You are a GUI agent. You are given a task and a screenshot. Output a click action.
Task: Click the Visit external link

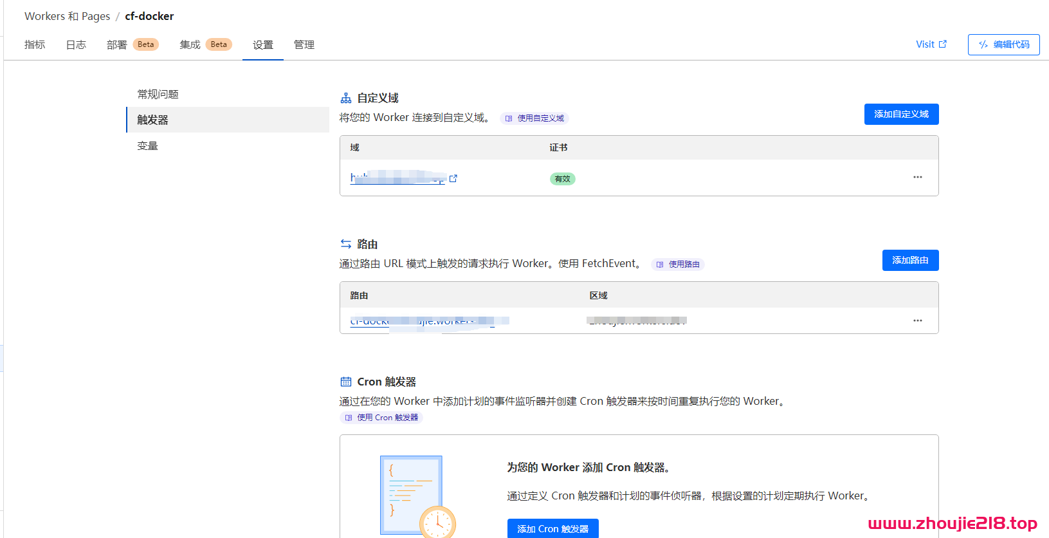click(931, 44)
